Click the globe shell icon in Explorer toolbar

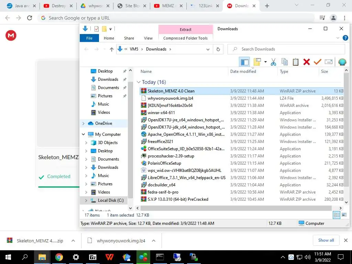point(342,62)
